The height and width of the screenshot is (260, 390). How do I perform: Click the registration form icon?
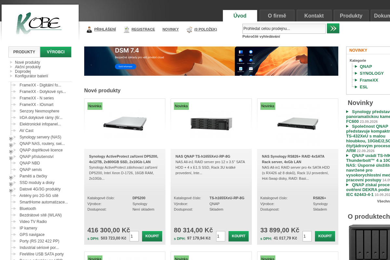pos(126,30)
